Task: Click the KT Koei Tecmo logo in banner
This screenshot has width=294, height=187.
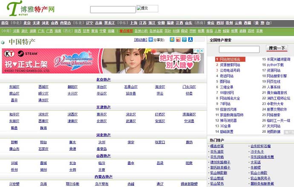Action: point(9,53)
